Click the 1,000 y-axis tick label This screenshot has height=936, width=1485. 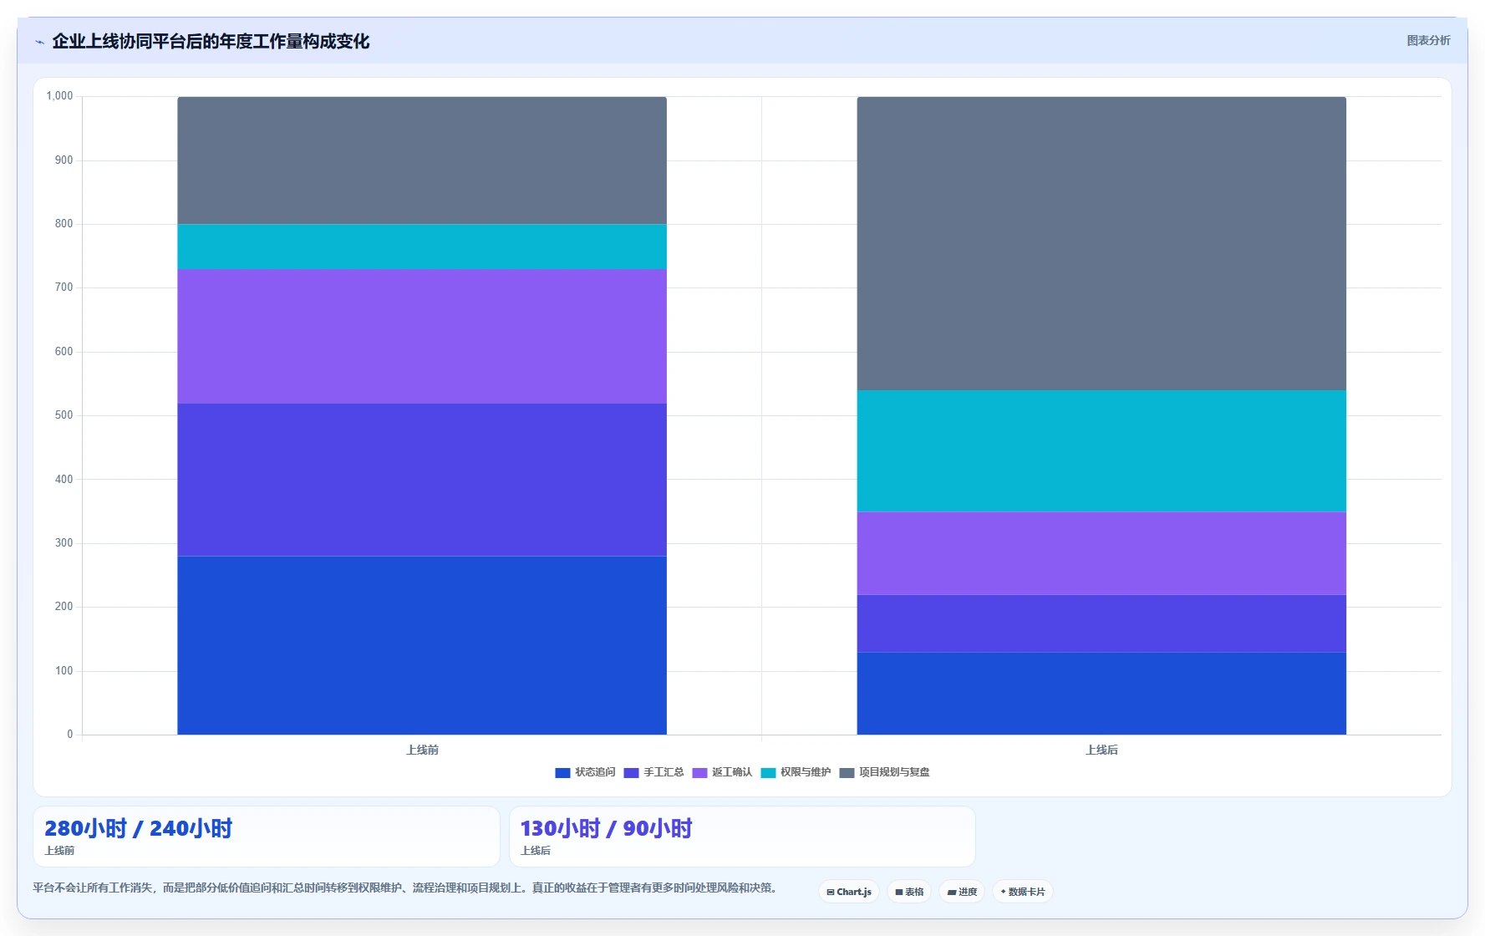[59, 96]
